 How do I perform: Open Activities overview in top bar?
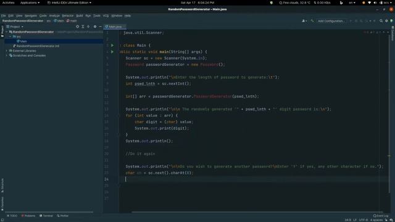pos(8,2)
